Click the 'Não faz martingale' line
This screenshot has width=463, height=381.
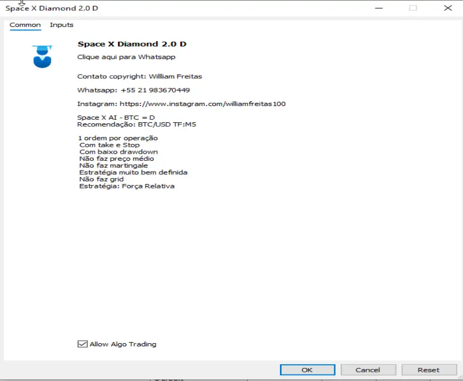tap(113, 166)
